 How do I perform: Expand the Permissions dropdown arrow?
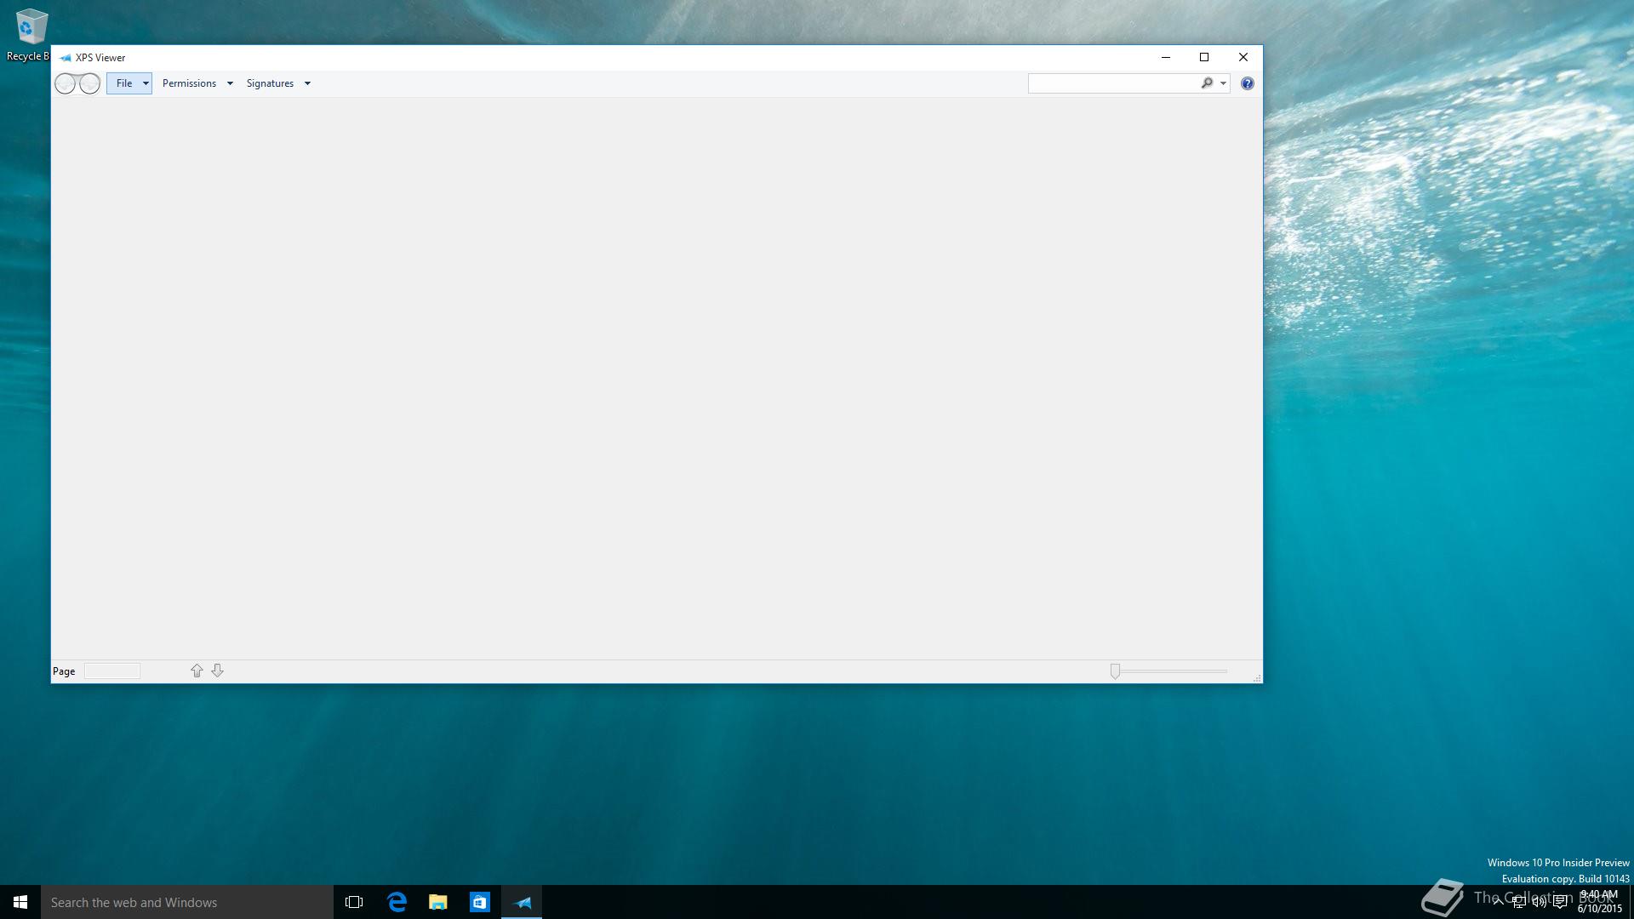coord(230,83)
